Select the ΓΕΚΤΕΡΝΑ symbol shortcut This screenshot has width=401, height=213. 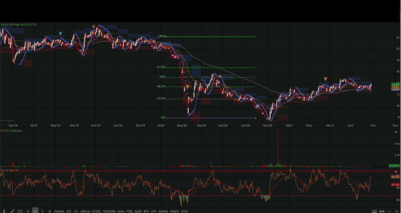click(109, 211)
